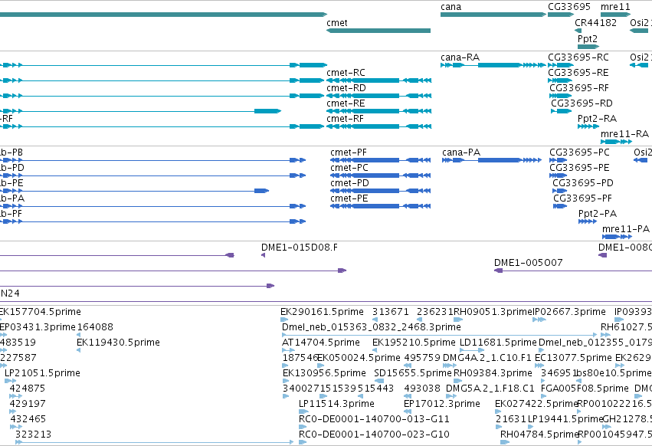This screenshot has width=652, height=446.
Task: Select the EK050024.5prime EST label
Action: point(359,358)
